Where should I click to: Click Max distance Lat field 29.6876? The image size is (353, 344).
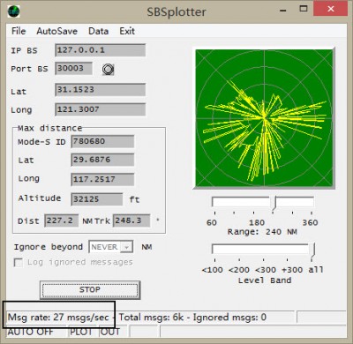[x=102, y=160]
